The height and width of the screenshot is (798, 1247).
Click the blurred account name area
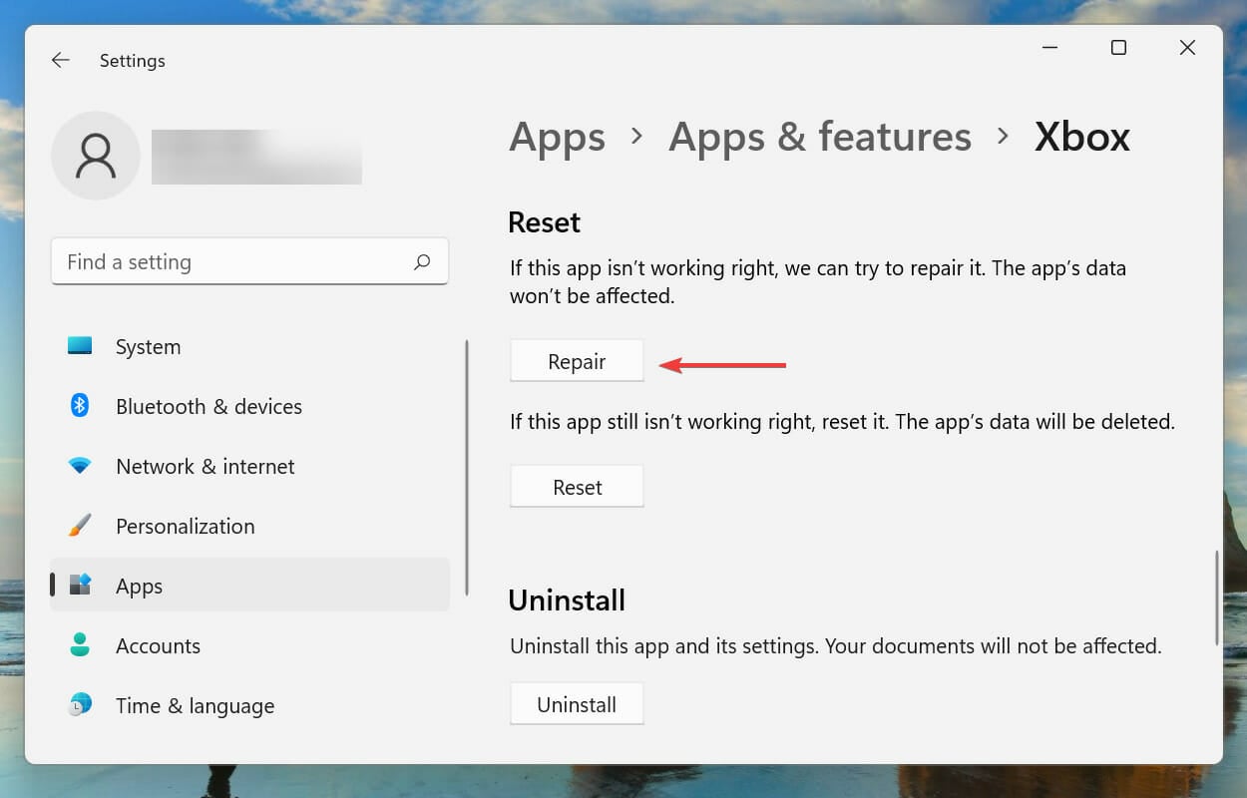256,157
